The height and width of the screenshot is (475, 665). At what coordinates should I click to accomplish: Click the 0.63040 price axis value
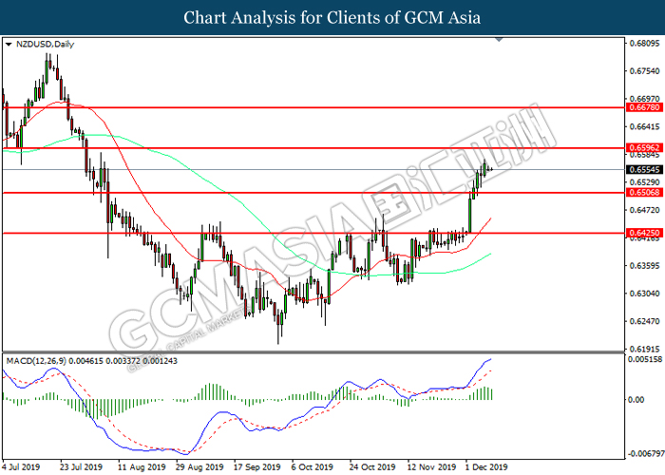click(x=644, y=294)
